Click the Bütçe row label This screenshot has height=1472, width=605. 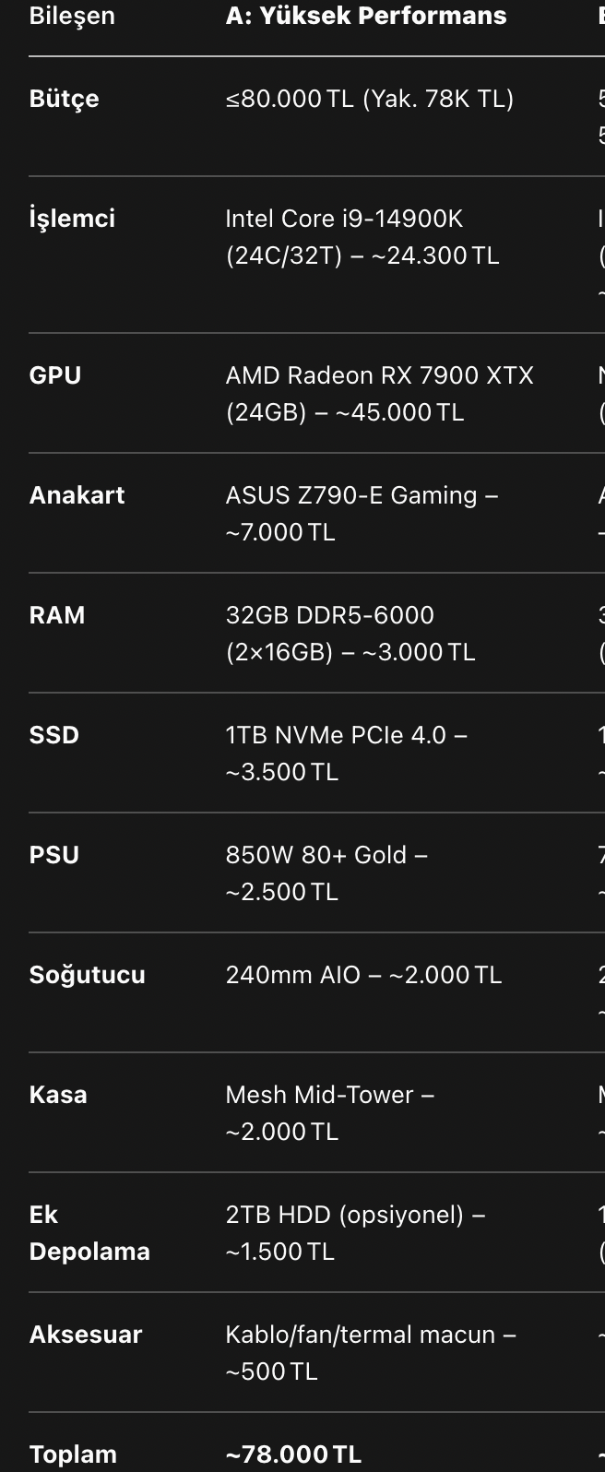point(64,100)
